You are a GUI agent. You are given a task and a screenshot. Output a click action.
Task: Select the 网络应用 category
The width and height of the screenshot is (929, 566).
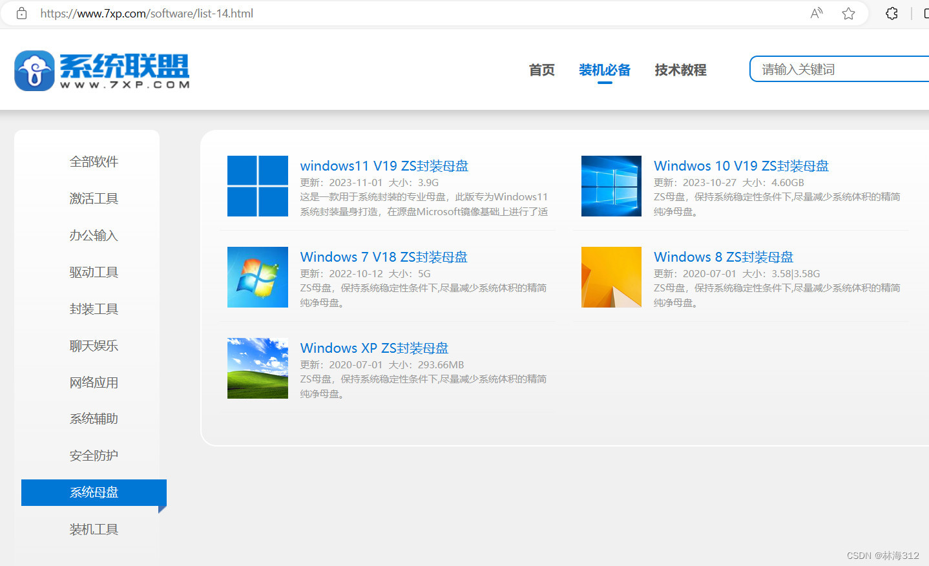click(94, 383)
